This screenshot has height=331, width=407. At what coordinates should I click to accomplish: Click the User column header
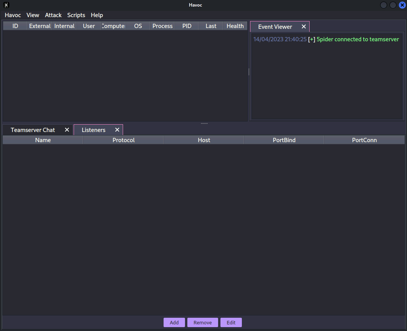pos(89,26)
